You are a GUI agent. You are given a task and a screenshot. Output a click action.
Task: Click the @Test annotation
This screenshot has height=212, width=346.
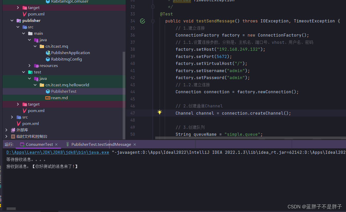167,14
